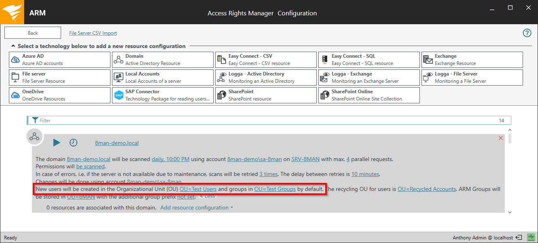Open scan schedule clock icon
Viewport: 538px width, 243px height.
click(73, 142)
